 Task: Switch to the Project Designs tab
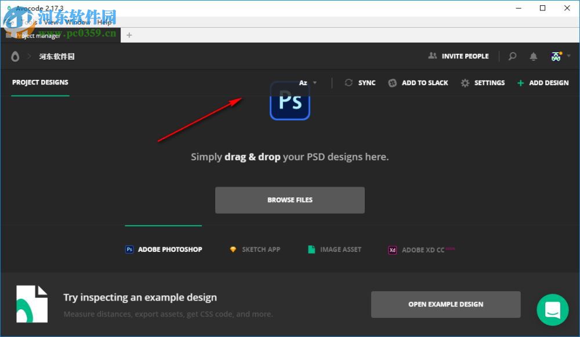(39, 83)
